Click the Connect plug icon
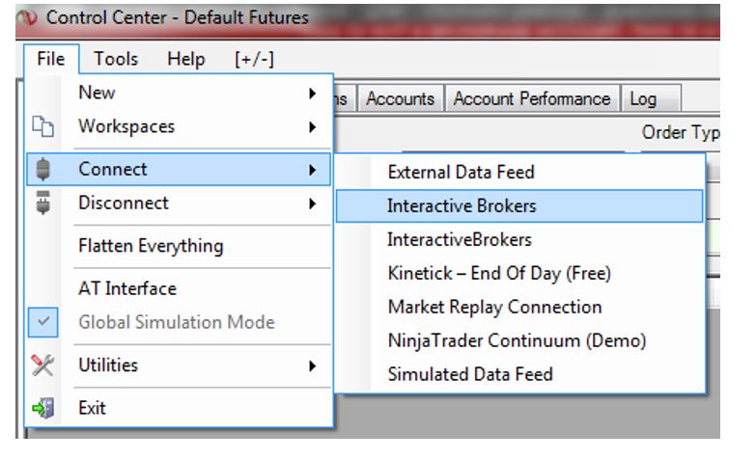 42,170
